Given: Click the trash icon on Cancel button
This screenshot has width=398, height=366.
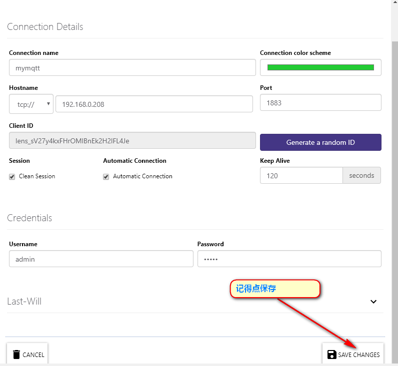Looking at the screenshot, I should click(16, 355).
